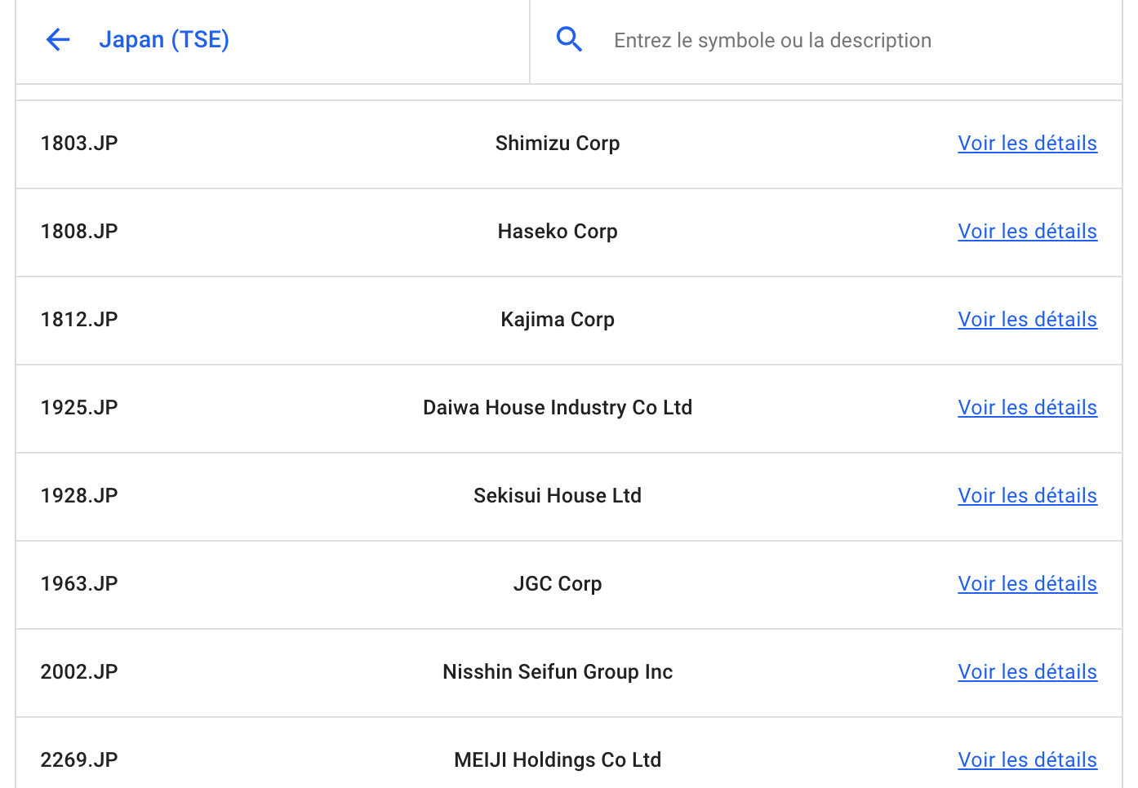Viewport: 1138px width, 788px height.
Task: Click the JGC Corp company name
Action: click(x=558, y=584)
